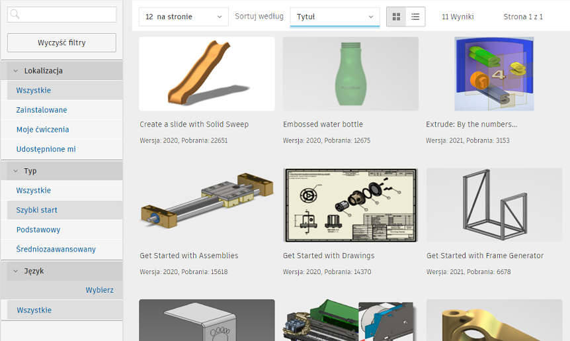The image size is (570, 341).
Task: Open the machine assembly collage thumbnail
Action: click(350, 320)
